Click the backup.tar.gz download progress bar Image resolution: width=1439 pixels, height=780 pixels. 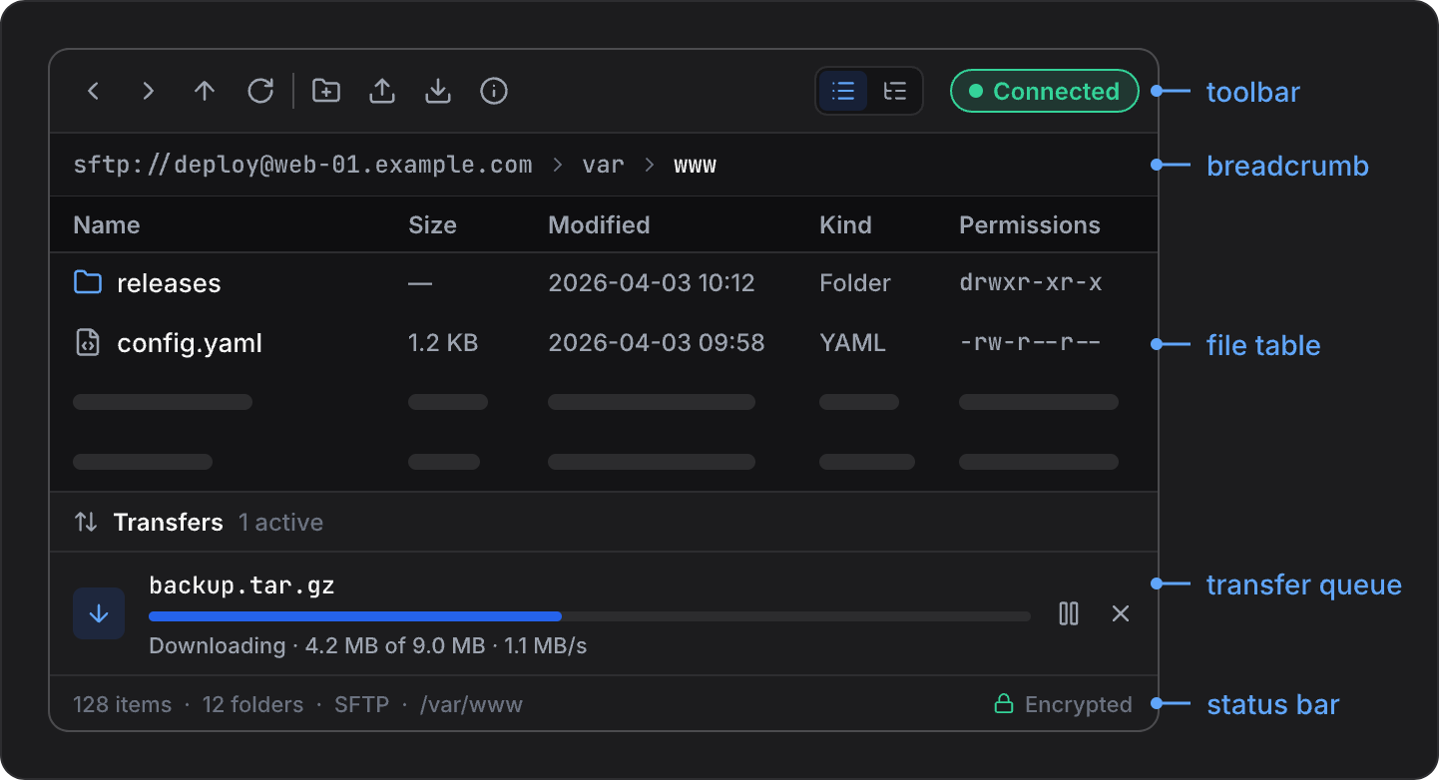tap(590, 616)
